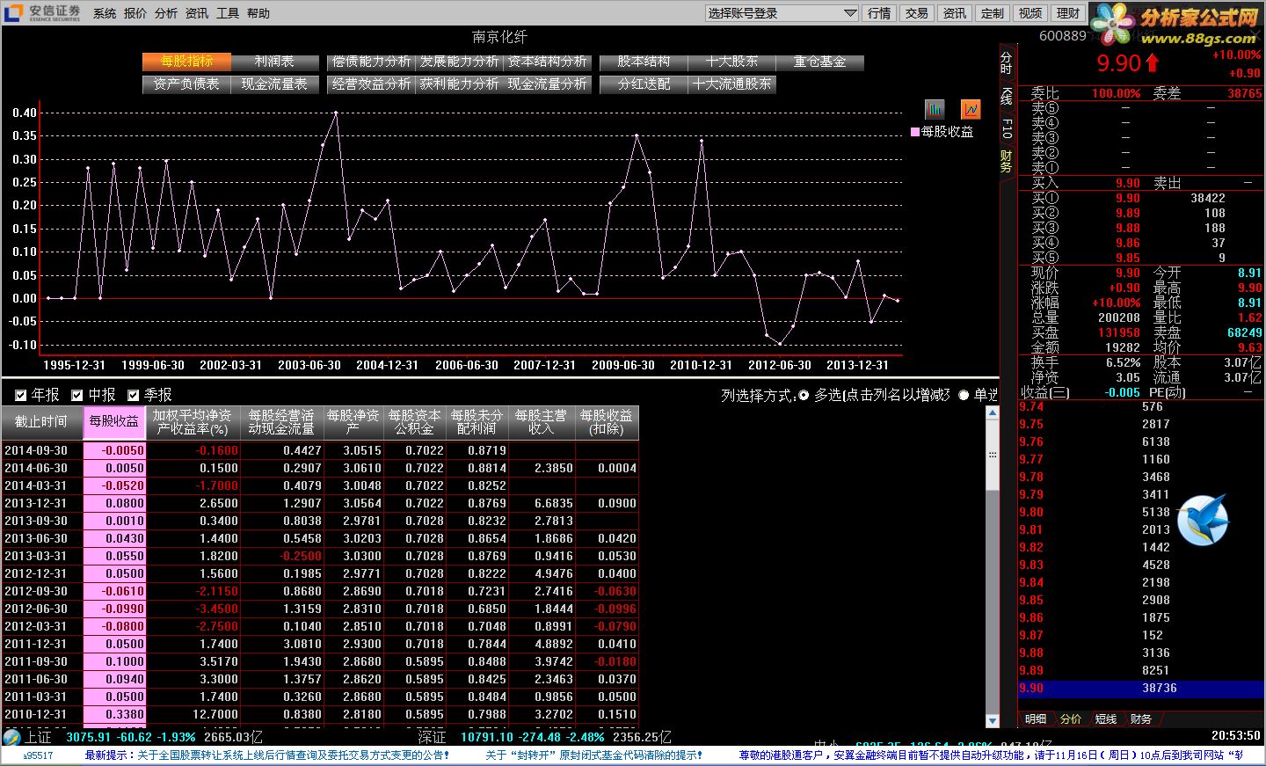Select the 2014-09-30 row date cell
This screenshot has width=1266, height=766.
pos(41,450)
